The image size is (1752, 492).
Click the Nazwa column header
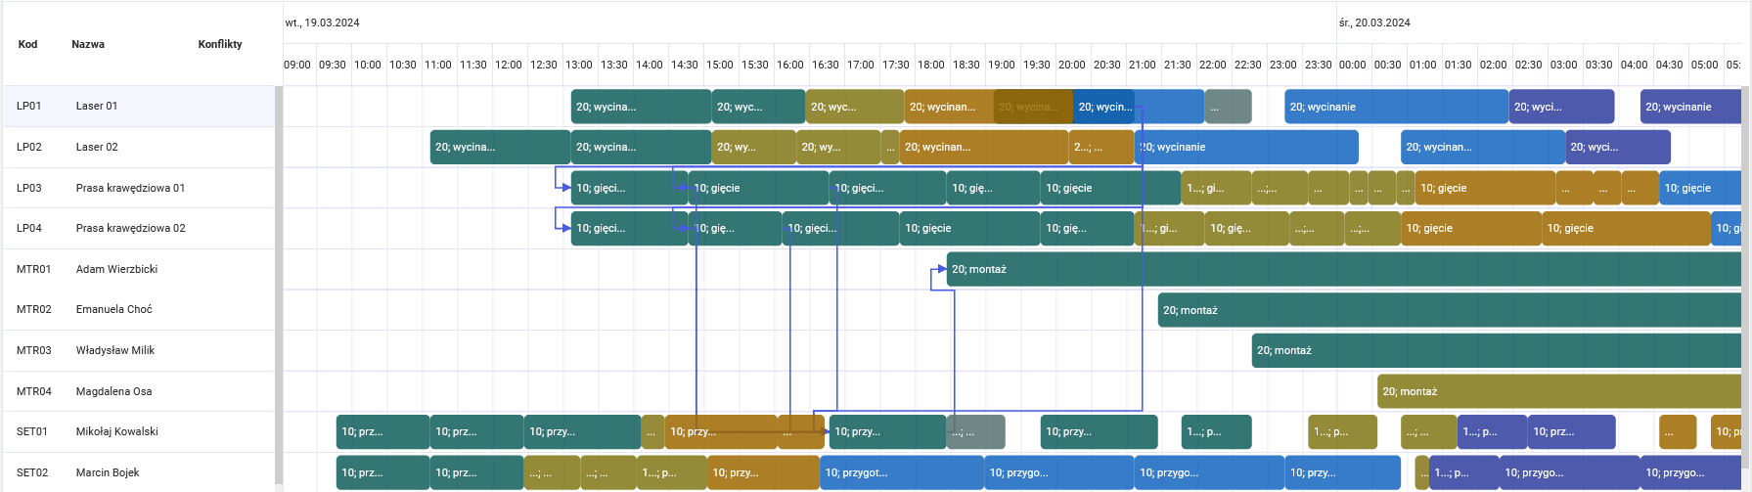(88, 44)
